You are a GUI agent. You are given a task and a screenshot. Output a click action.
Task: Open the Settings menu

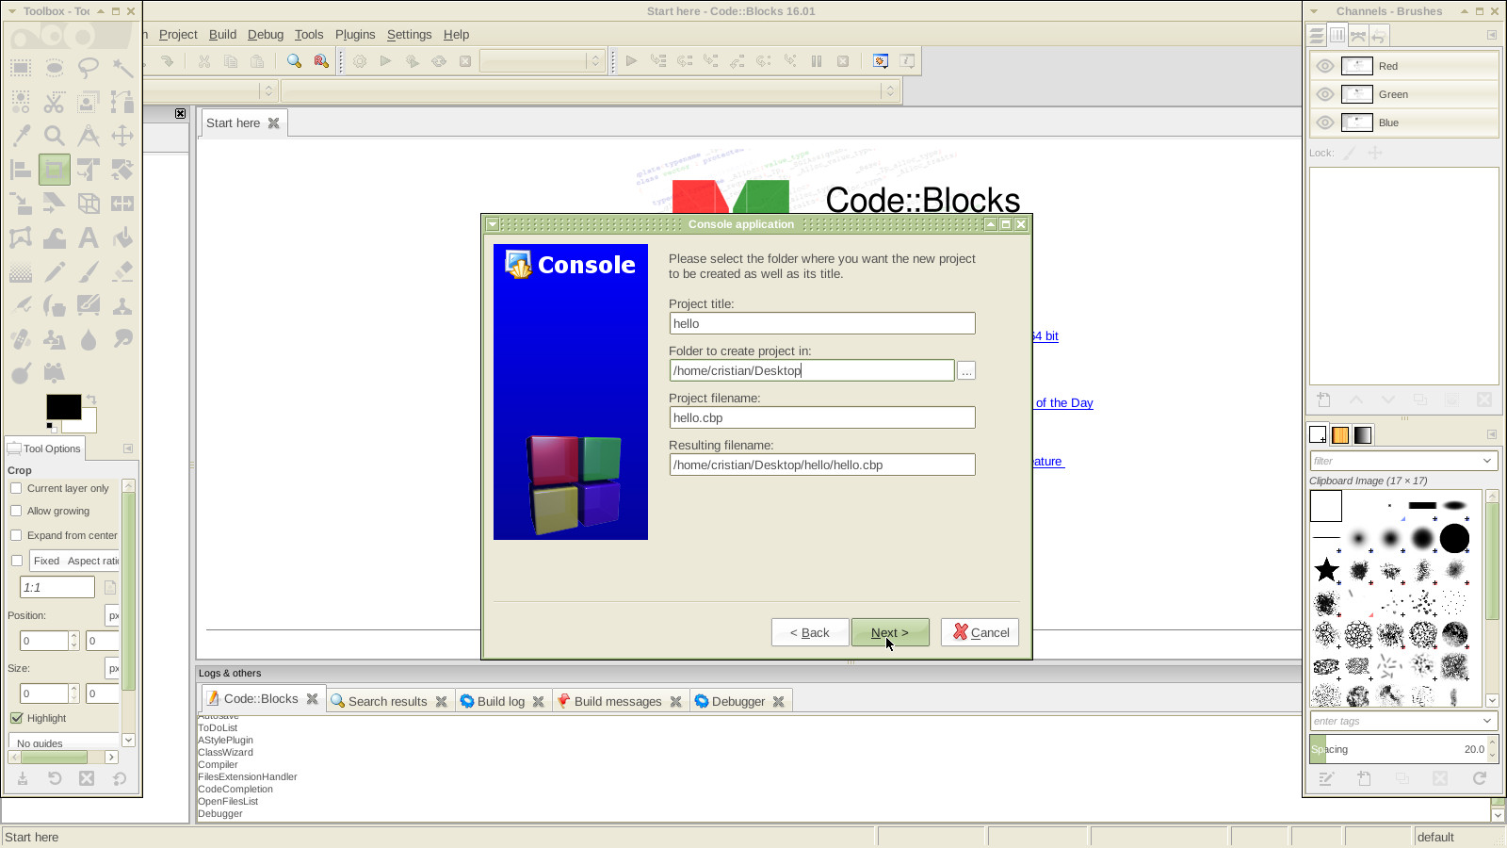tap(409, 35)
